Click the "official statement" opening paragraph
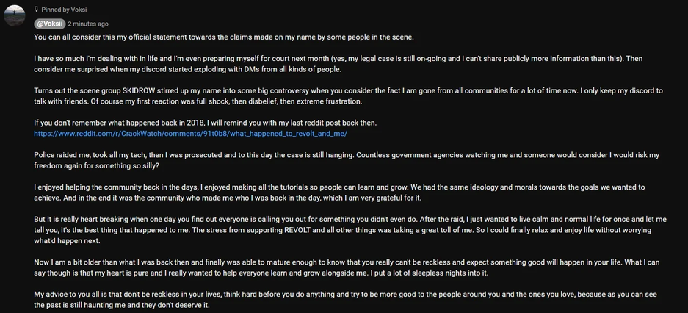 [223, 37]
